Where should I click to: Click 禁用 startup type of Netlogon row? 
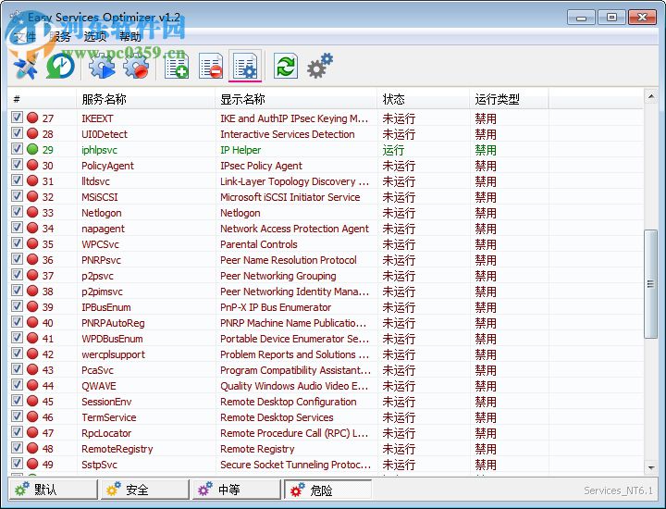(486, 213)
